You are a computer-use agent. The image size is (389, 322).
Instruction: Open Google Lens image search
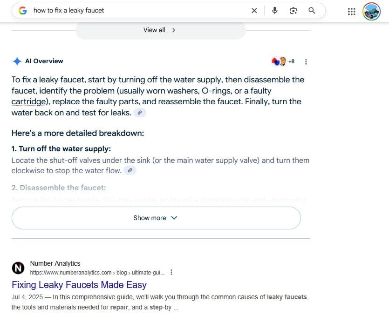click(x=293, y=10)
